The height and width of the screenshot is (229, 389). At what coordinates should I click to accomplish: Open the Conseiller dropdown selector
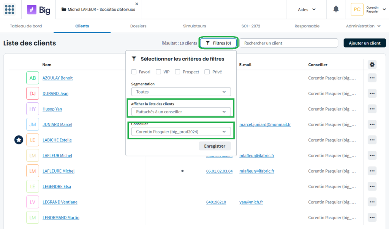click(x=181, y=132)
